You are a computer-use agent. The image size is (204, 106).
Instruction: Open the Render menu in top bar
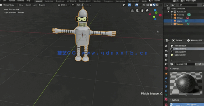(12, 1)
